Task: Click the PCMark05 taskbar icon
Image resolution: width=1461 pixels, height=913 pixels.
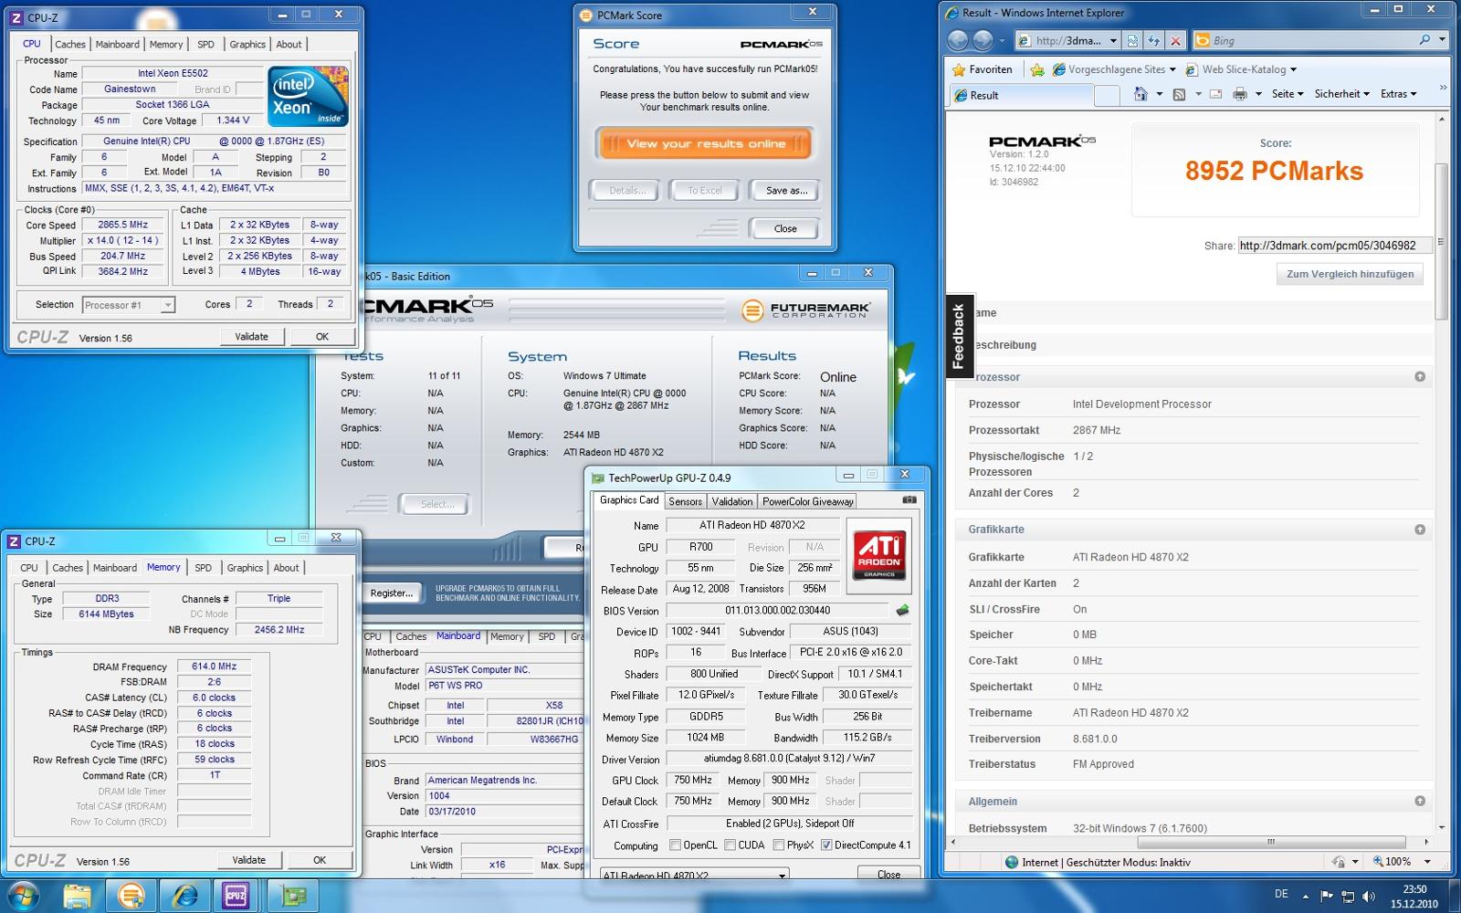Action: coord(131,896)
